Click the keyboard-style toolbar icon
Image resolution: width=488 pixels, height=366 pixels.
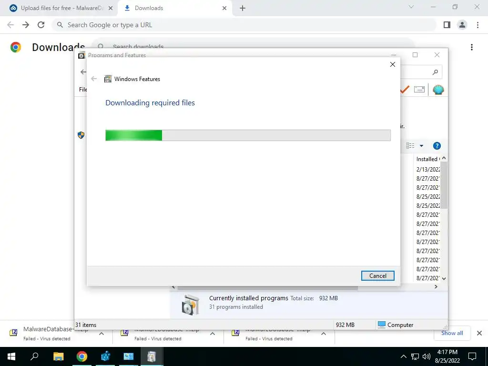[x=419, y=90]
